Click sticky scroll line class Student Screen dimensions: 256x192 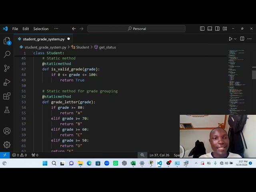(49, 53)
